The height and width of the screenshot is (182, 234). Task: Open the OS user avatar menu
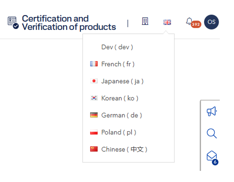pos(211,22)
